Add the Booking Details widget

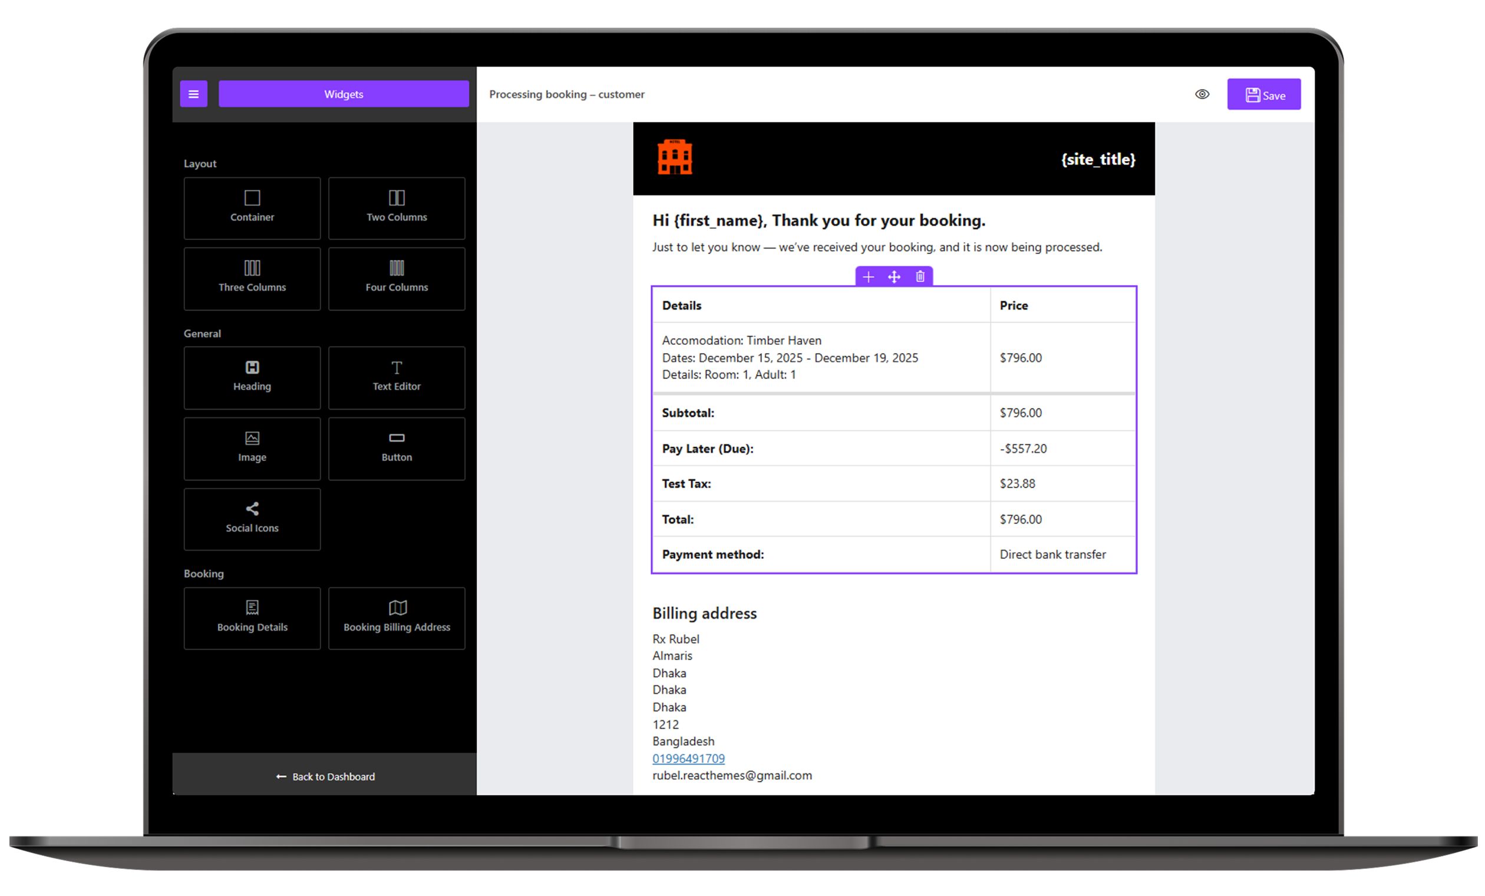pyautogui.click(x=252, y=617)
